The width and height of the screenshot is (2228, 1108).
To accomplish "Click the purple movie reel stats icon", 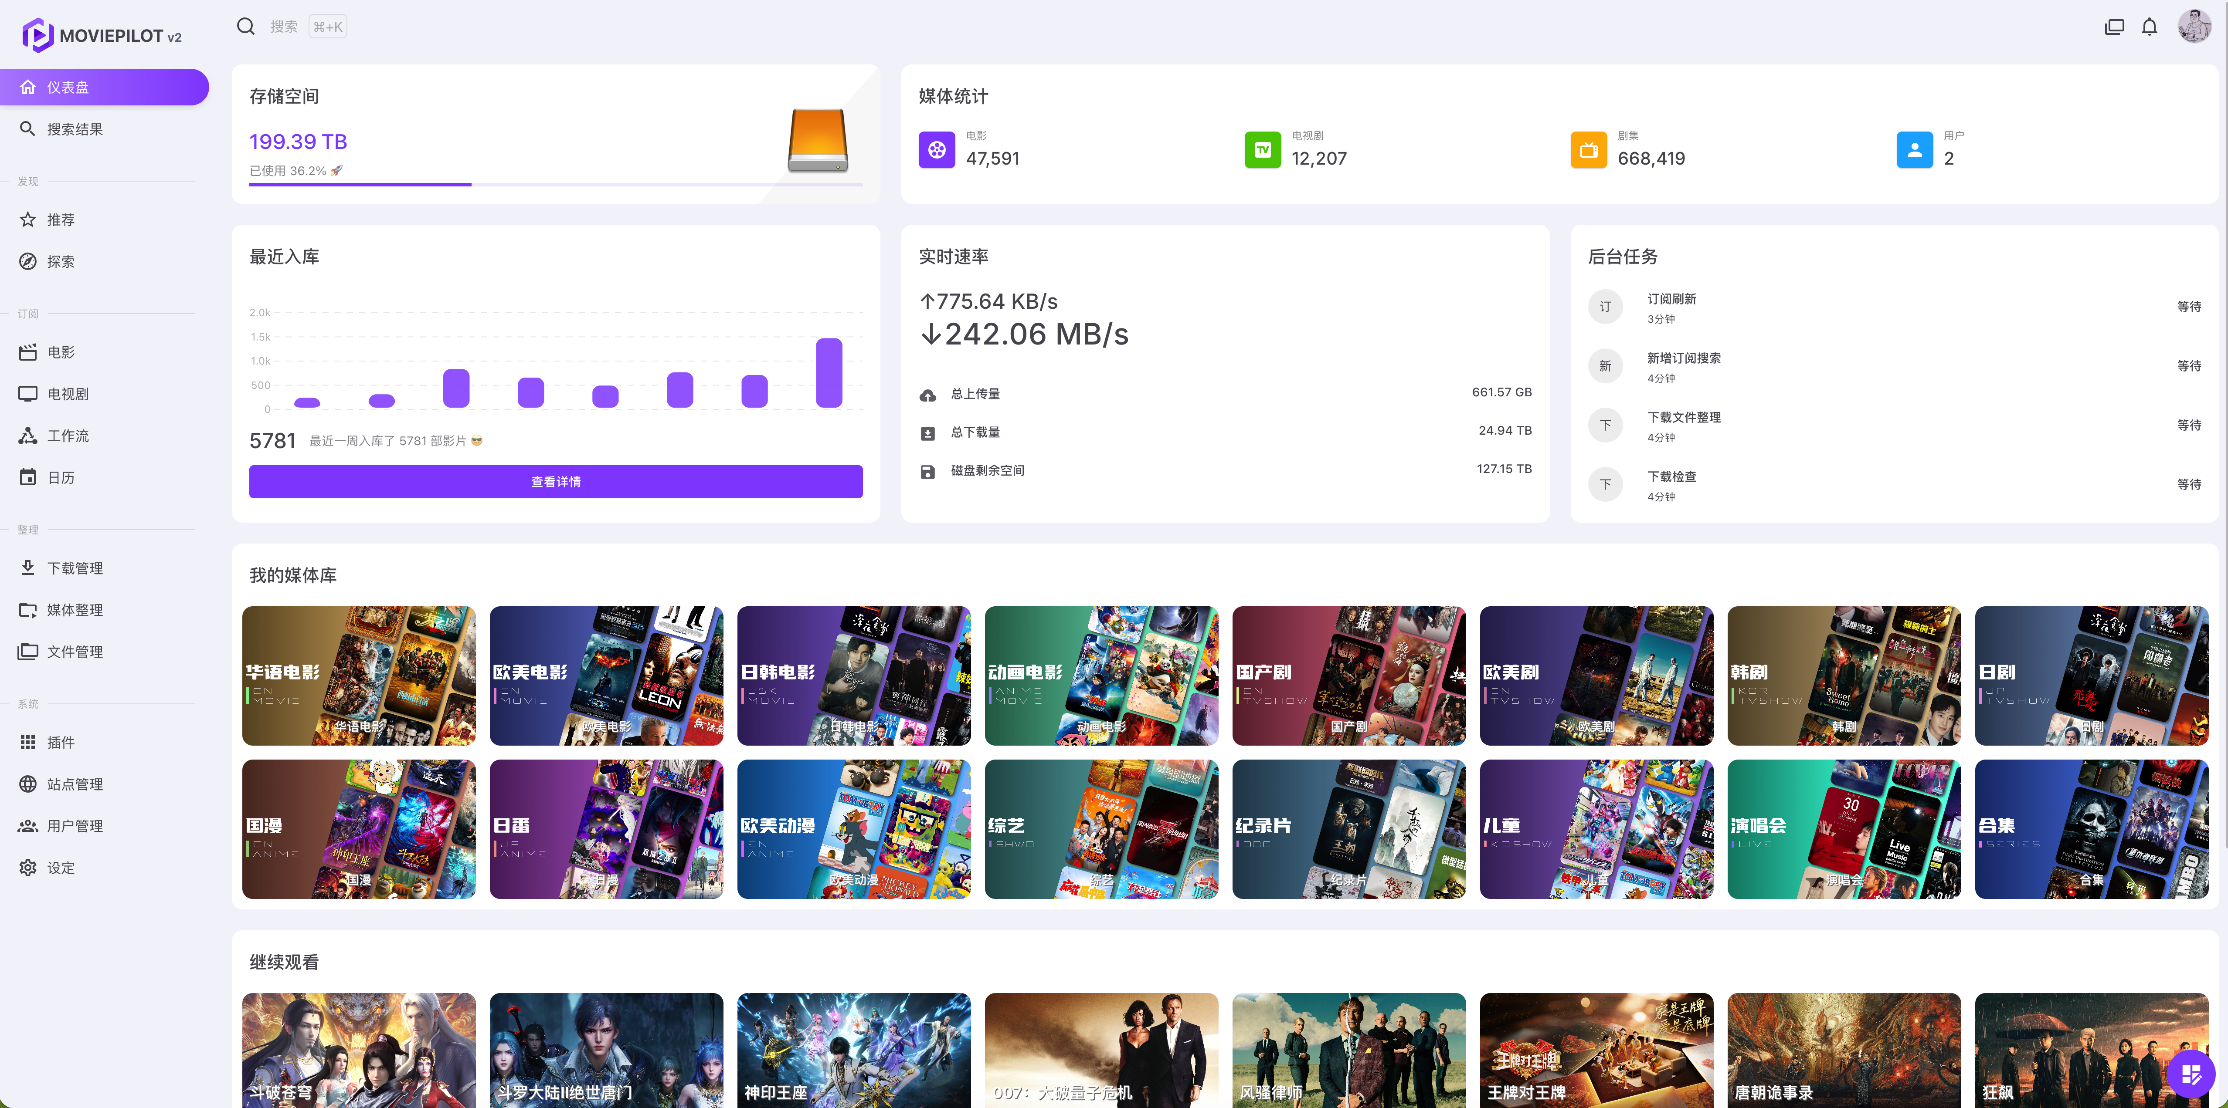I will tap(937, 149).
